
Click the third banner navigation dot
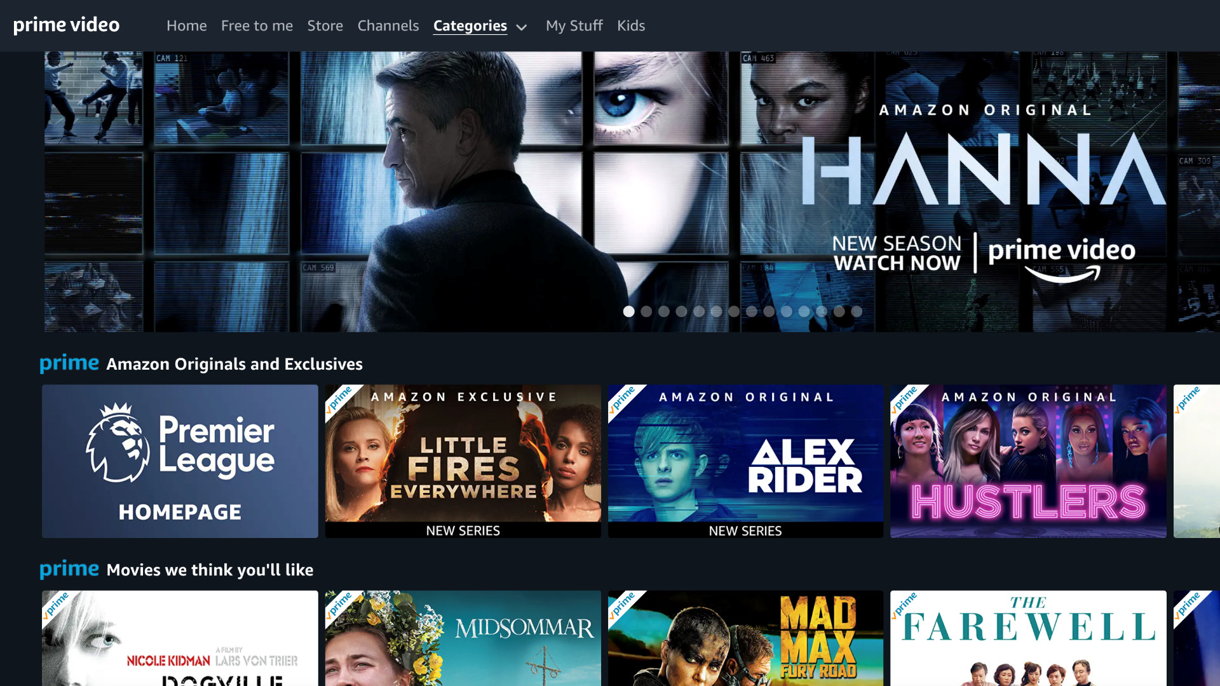(665, 311)
